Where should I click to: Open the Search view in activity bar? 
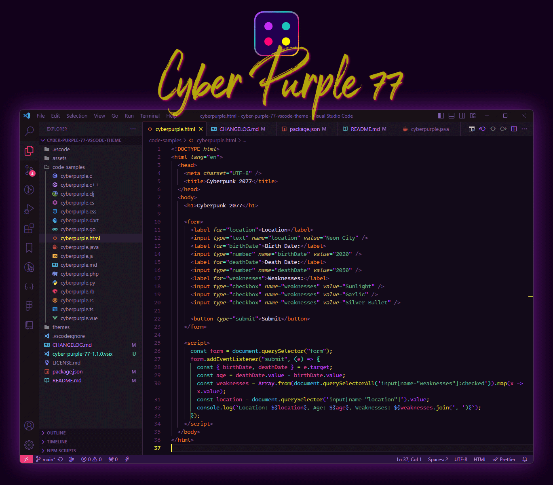click(x=29, y=131)
